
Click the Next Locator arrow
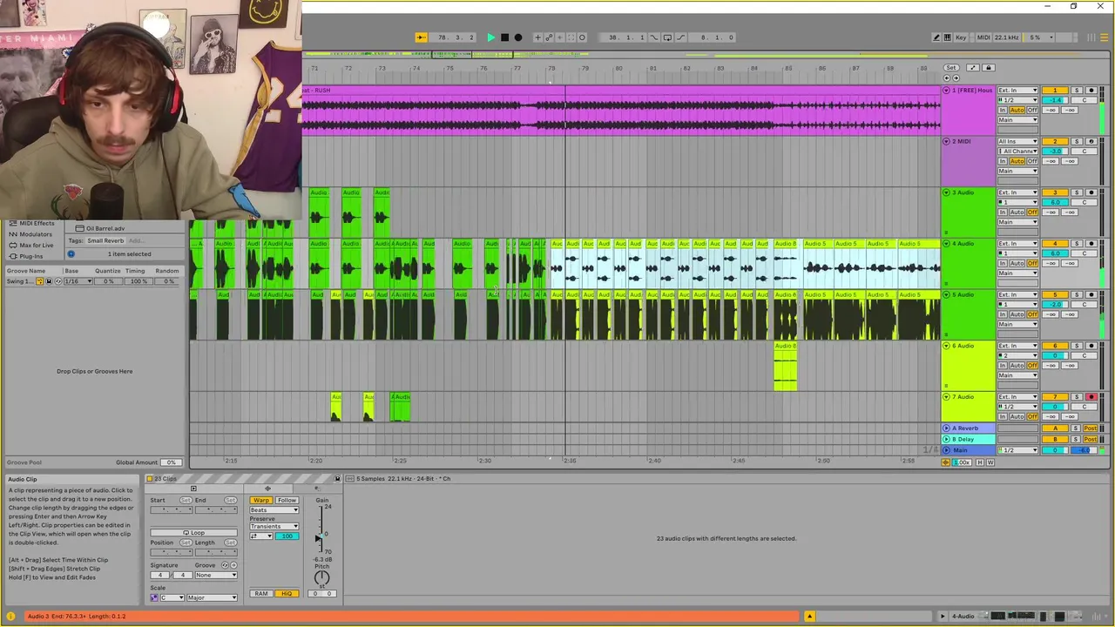tap(956, 78)
